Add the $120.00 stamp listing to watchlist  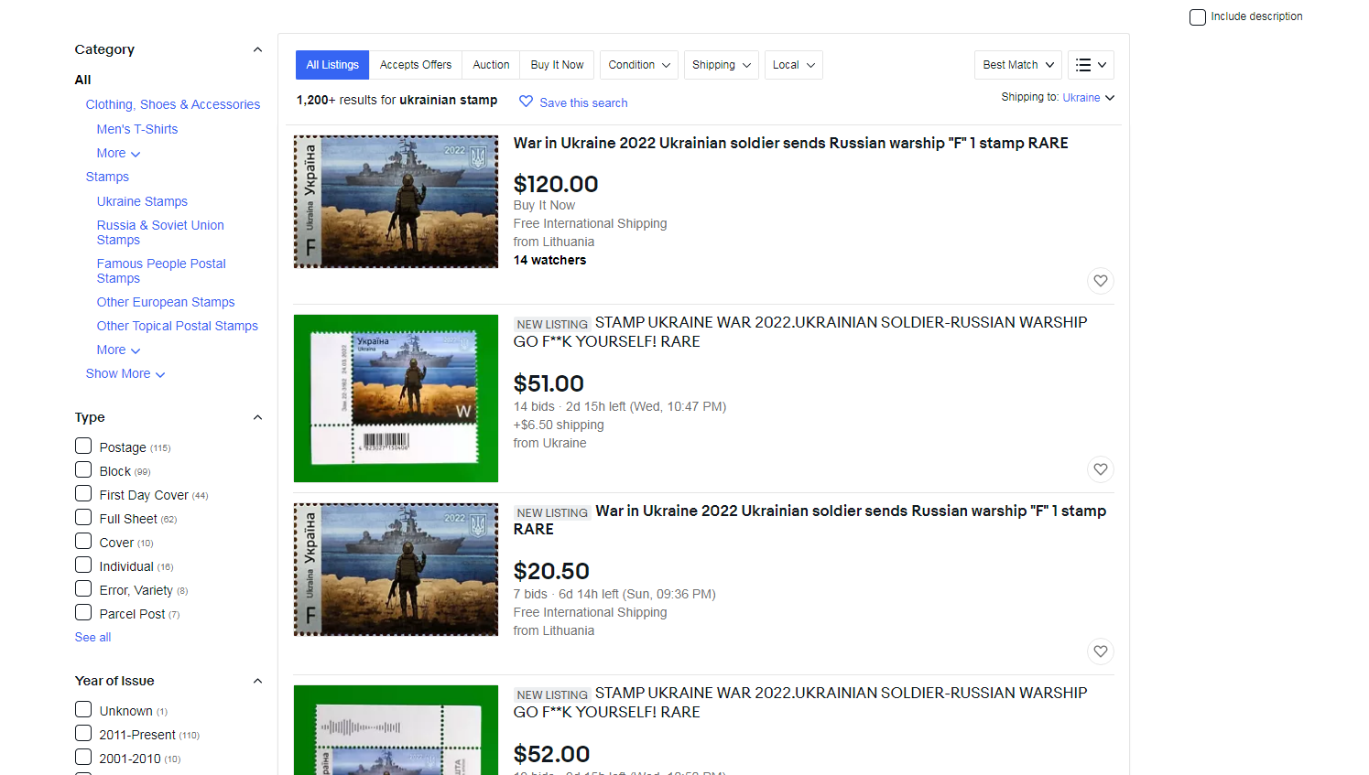(1100, 281)
